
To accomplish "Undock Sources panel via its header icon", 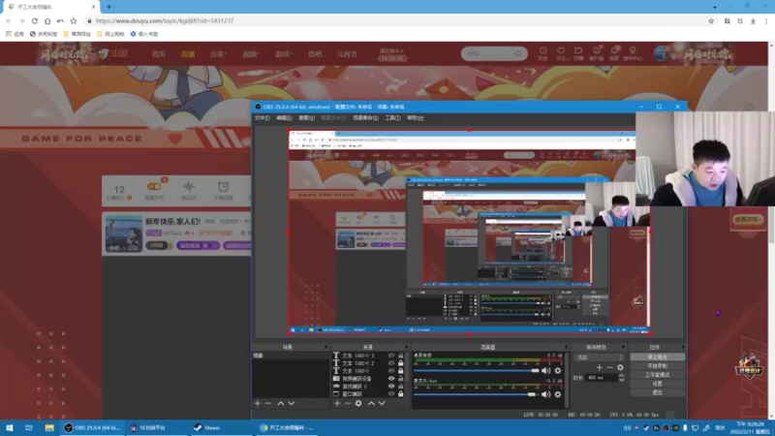I will pyautogui.click(x=406, y=347).
